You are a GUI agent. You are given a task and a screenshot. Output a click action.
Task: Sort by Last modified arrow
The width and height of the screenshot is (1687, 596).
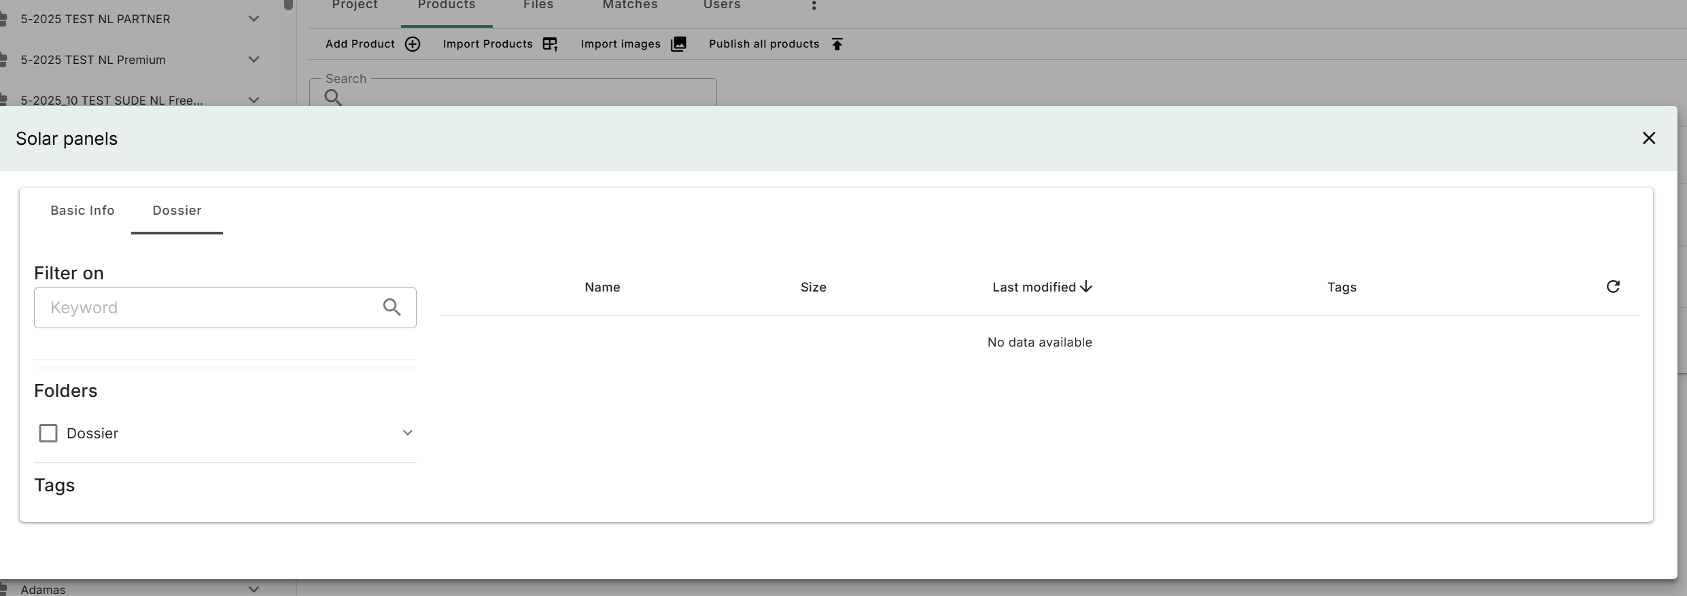1086,287
